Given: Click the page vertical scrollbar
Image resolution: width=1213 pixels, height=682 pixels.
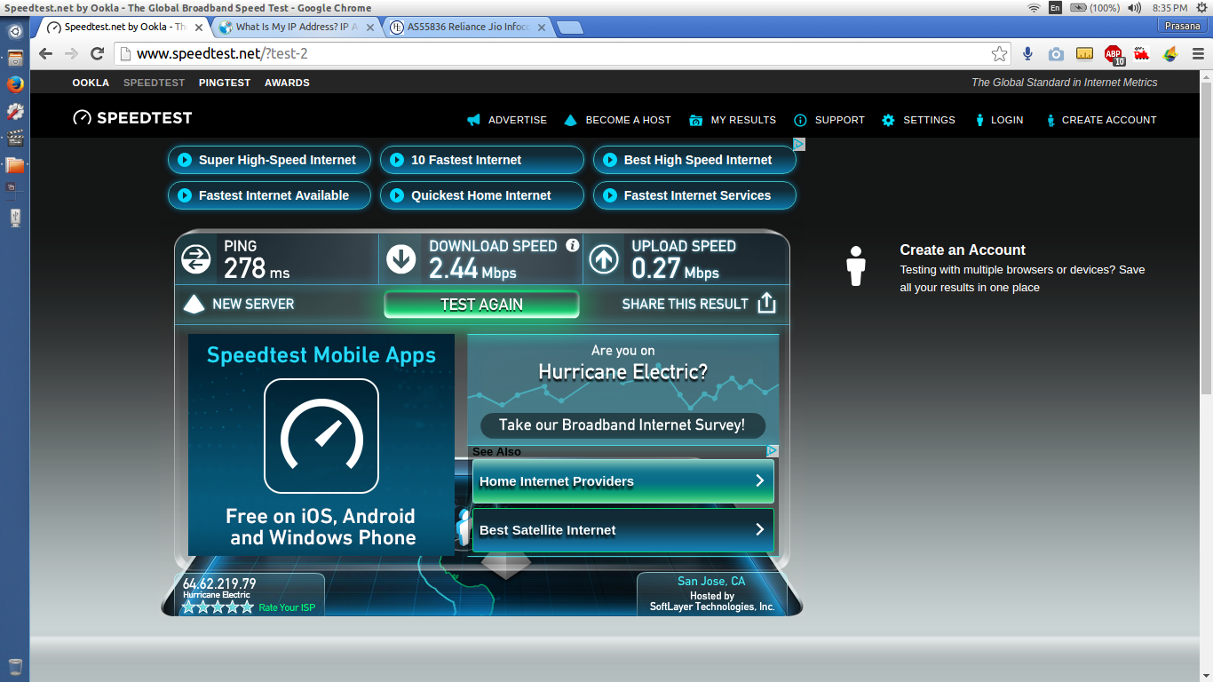Looking at the screenshot, I should pyautogui.click(x=1207, y=240).
